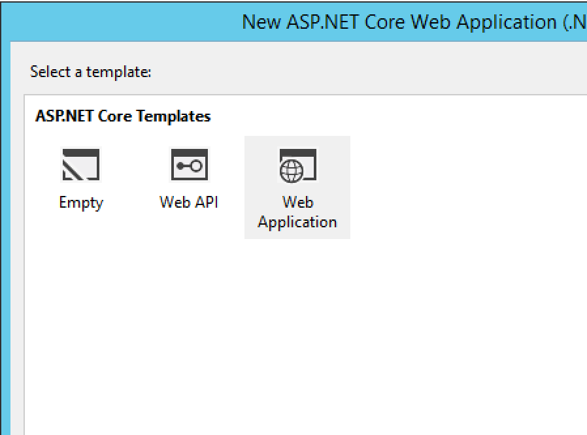Select the Empty template icon
Screen dimensions: 587x435
[81, 165]
